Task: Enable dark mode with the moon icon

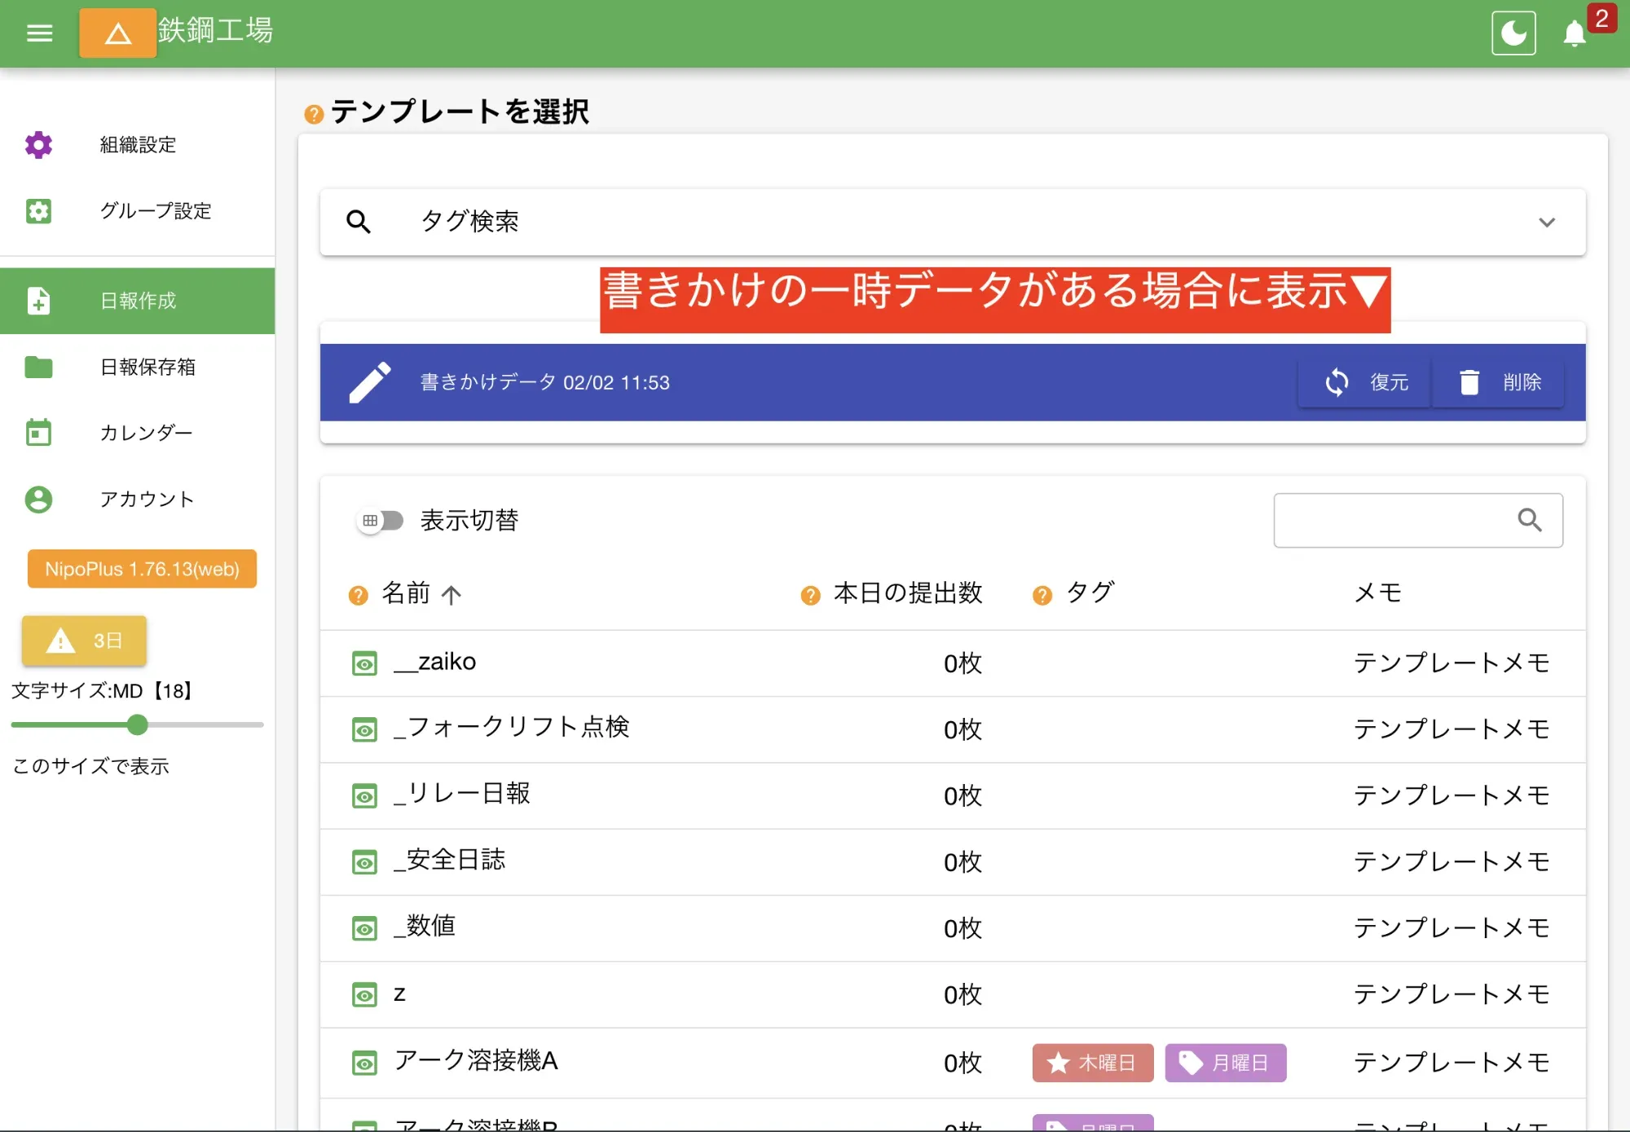Action: [x=1513, y=33]
